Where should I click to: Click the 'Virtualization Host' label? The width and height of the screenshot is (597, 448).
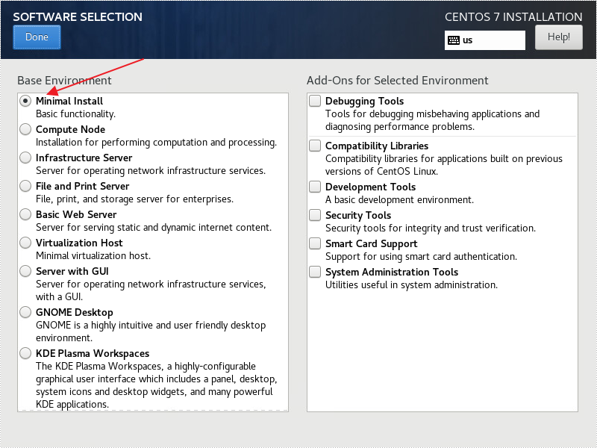coord(79,243)
